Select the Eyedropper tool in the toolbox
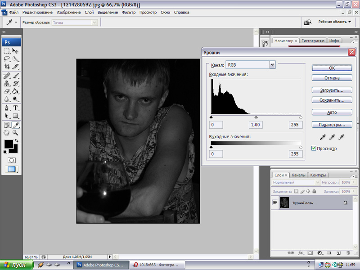 click(15, 125)
